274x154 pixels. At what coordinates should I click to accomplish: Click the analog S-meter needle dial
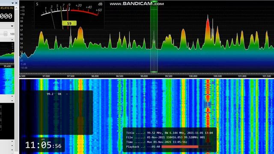tap(69, 15)
